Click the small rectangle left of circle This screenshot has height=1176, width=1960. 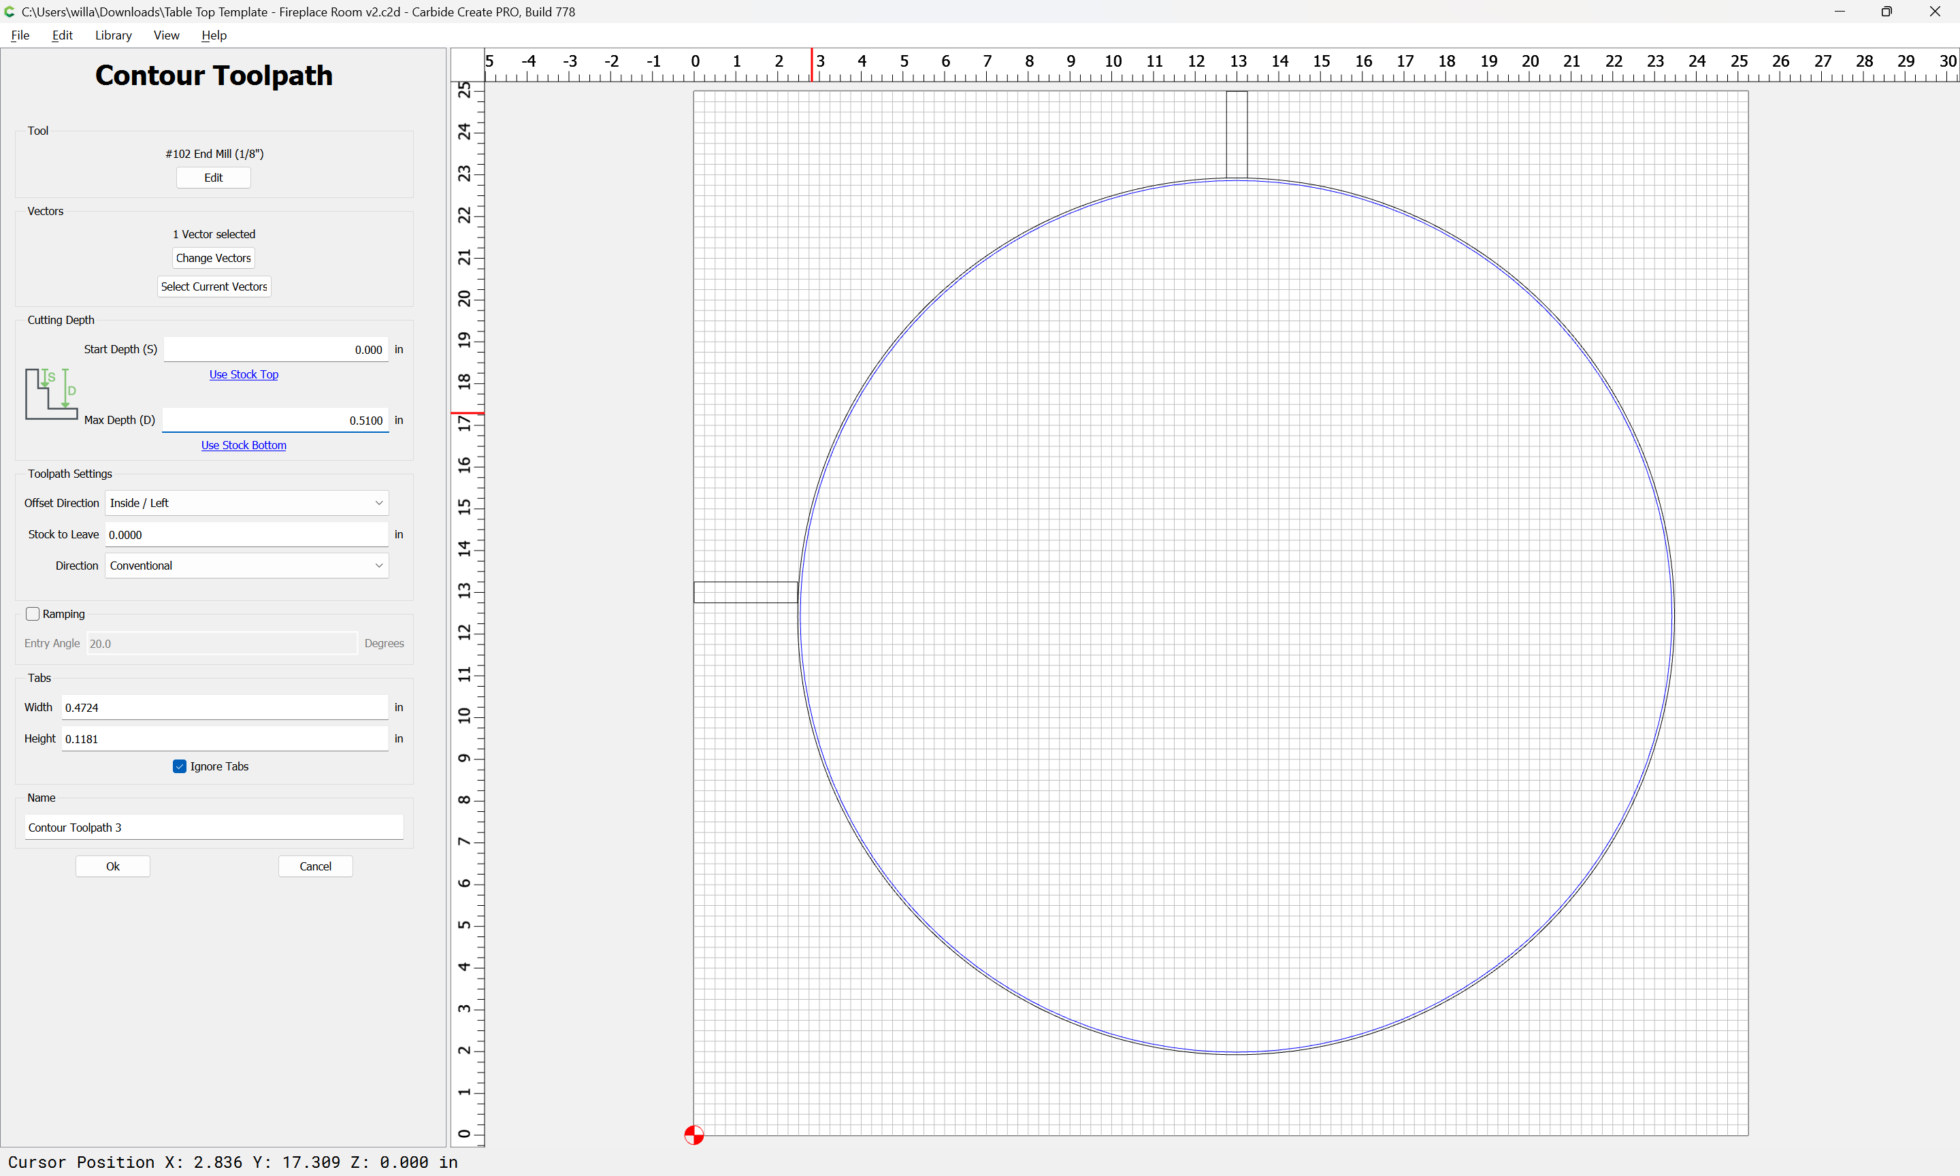click(x=745, y=592)
